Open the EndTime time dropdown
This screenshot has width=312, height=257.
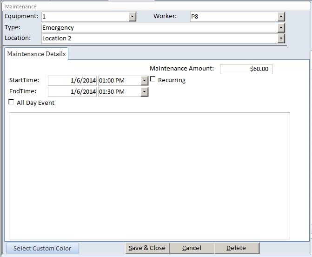(144, 92)
